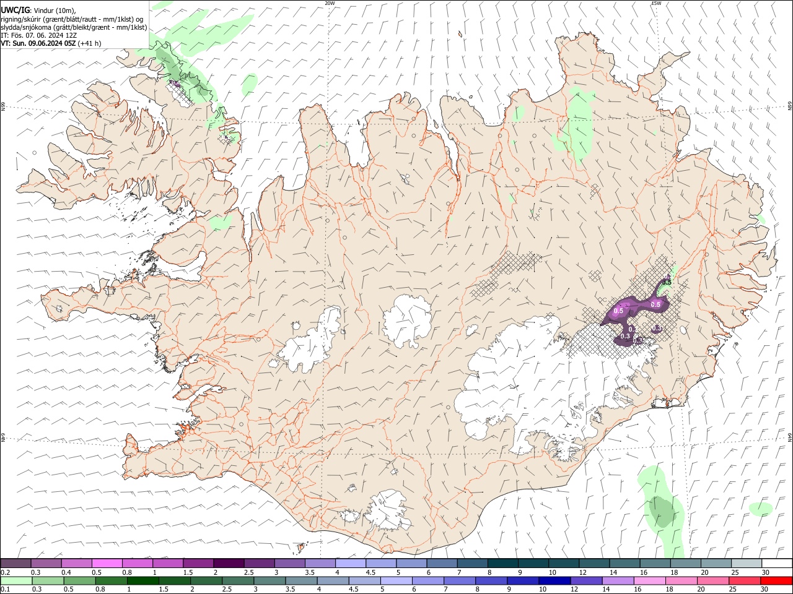Screen dimensions: 793x594
Task: Click the '(+41 h)' forecast offset text
Action: (89, 43)
